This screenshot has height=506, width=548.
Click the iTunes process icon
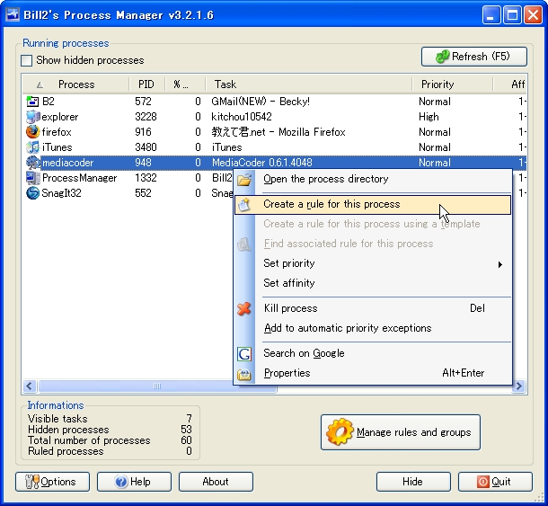click(x=33, y=147)
